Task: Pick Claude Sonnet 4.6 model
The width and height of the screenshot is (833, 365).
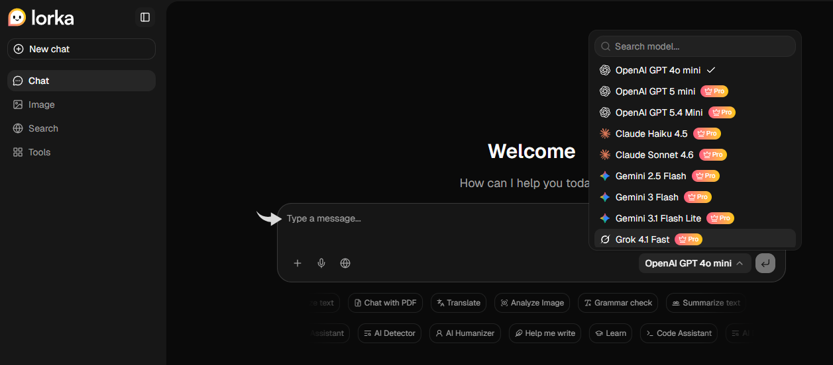Action: point(695,155)
